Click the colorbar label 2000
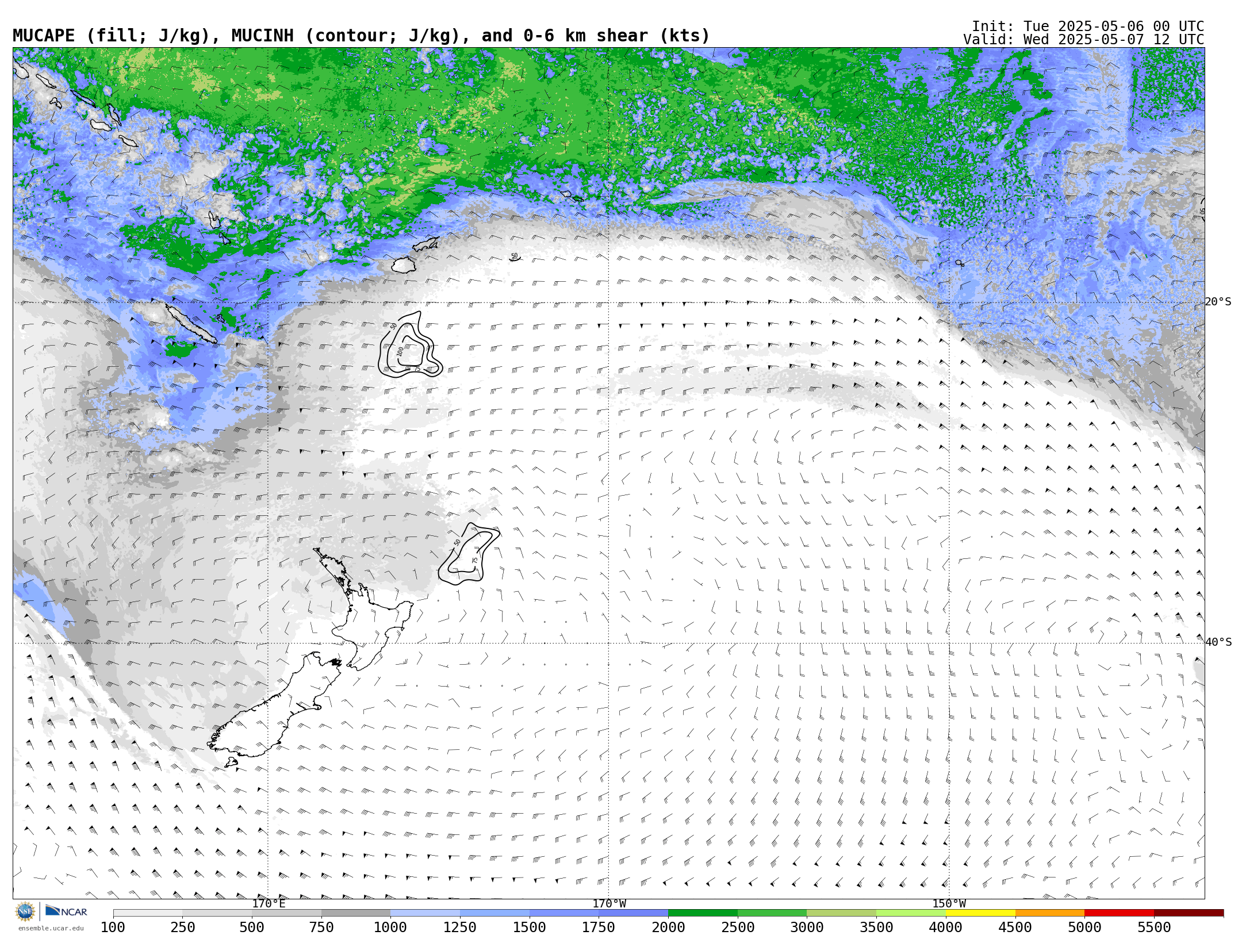Viewport: 1242px width, 935px height. click(668, 927)
